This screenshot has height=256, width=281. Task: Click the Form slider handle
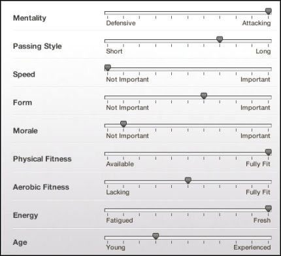(204, 96)
